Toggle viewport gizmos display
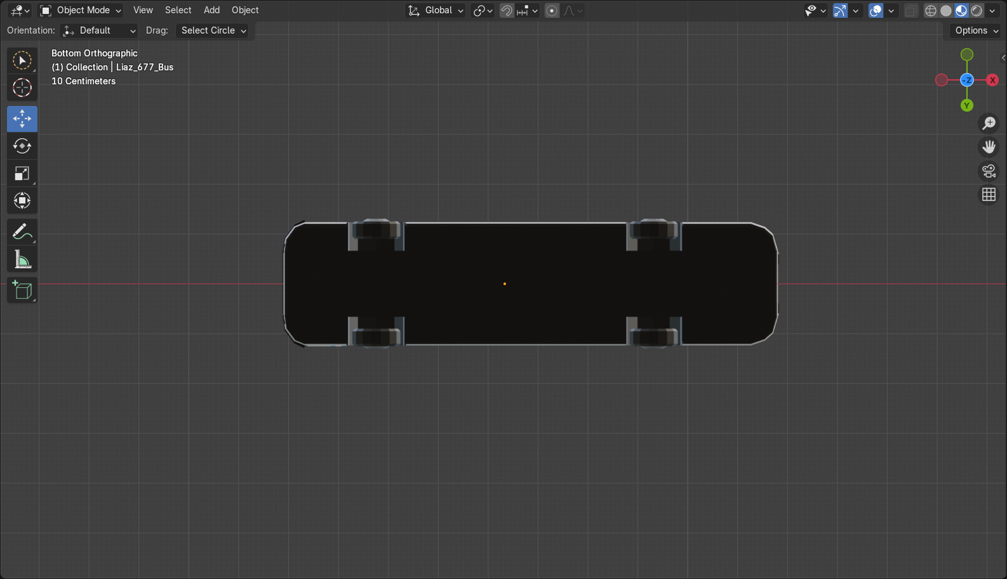 840,11
